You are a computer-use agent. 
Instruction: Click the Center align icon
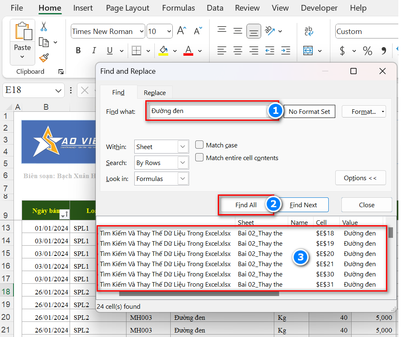238,51
